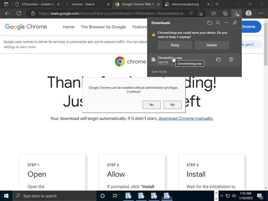Viewport: 268px width, 201px height.
Task: Open the vertical tabs icon at top left
Action: pos(6,4)
